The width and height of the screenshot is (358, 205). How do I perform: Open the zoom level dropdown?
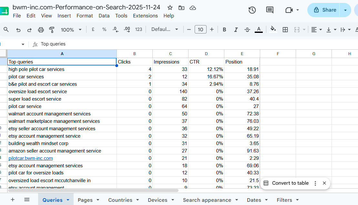coord(71,30)
